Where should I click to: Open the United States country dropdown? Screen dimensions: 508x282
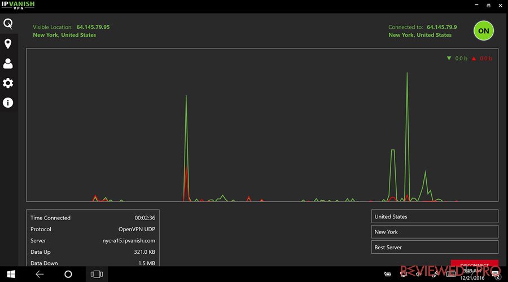(x=435, y=217)
